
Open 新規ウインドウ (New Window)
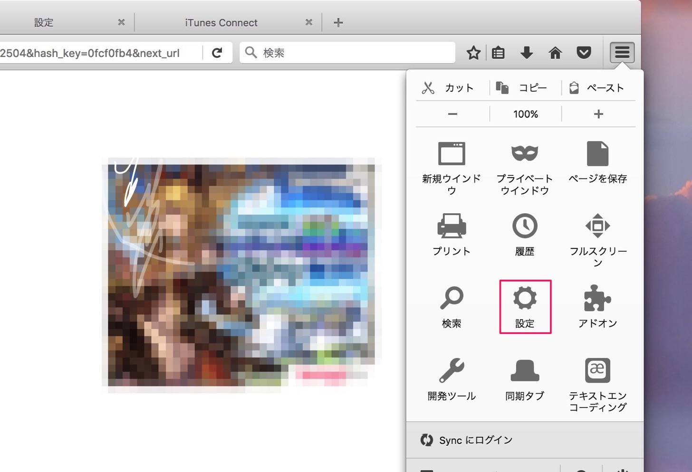coord(452,168)
